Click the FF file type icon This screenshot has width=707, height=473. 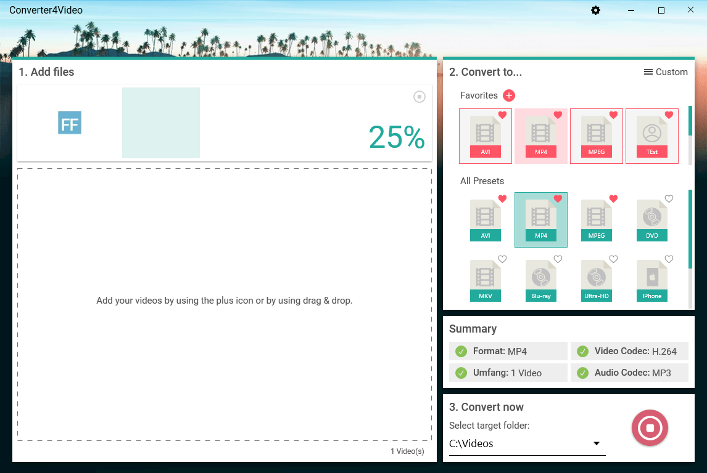(70, 123)
